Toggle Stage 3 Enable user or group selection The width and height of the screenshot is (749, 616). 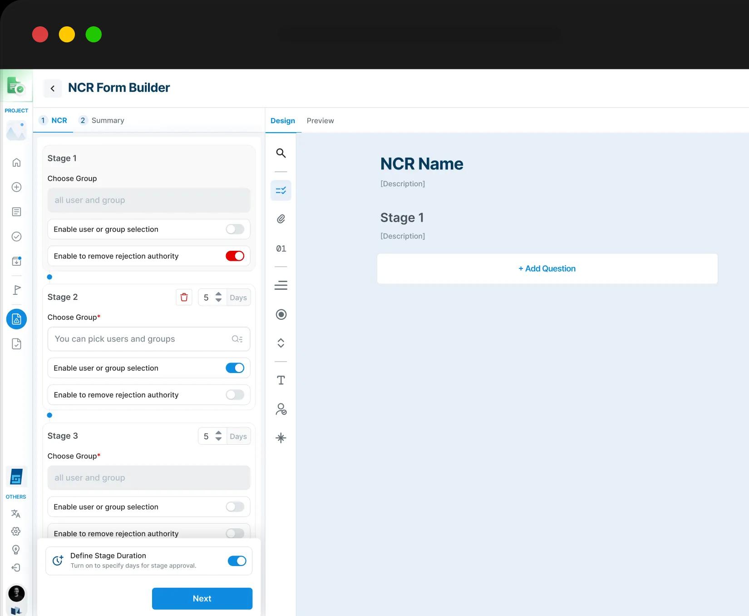235,507
